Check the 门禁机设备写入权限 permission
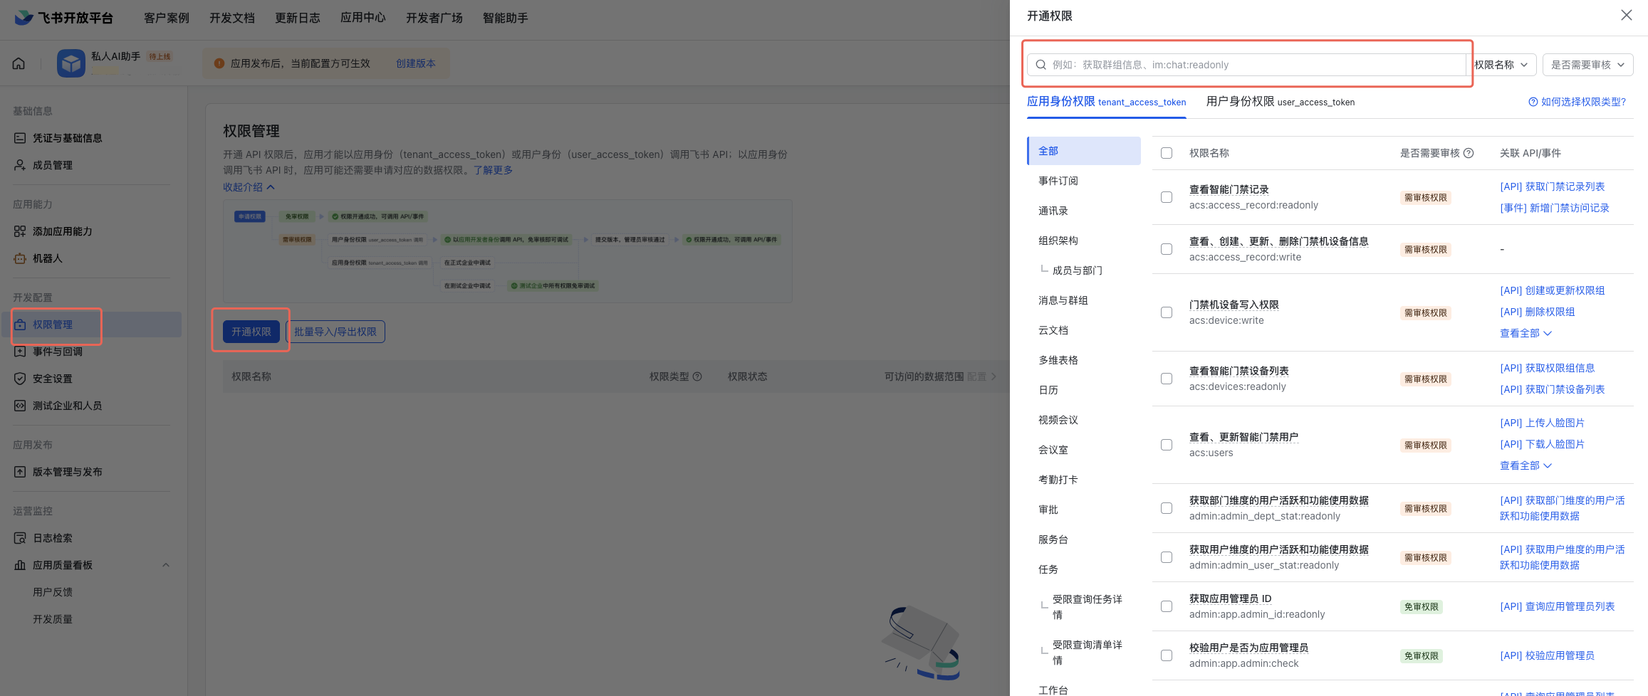1648x696 pixels. [1167, 312]
